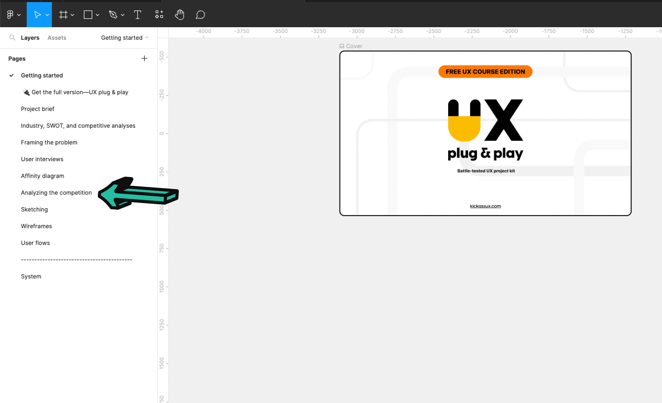Click the FREE UX COURSE EDITION badge

(485, 72)
